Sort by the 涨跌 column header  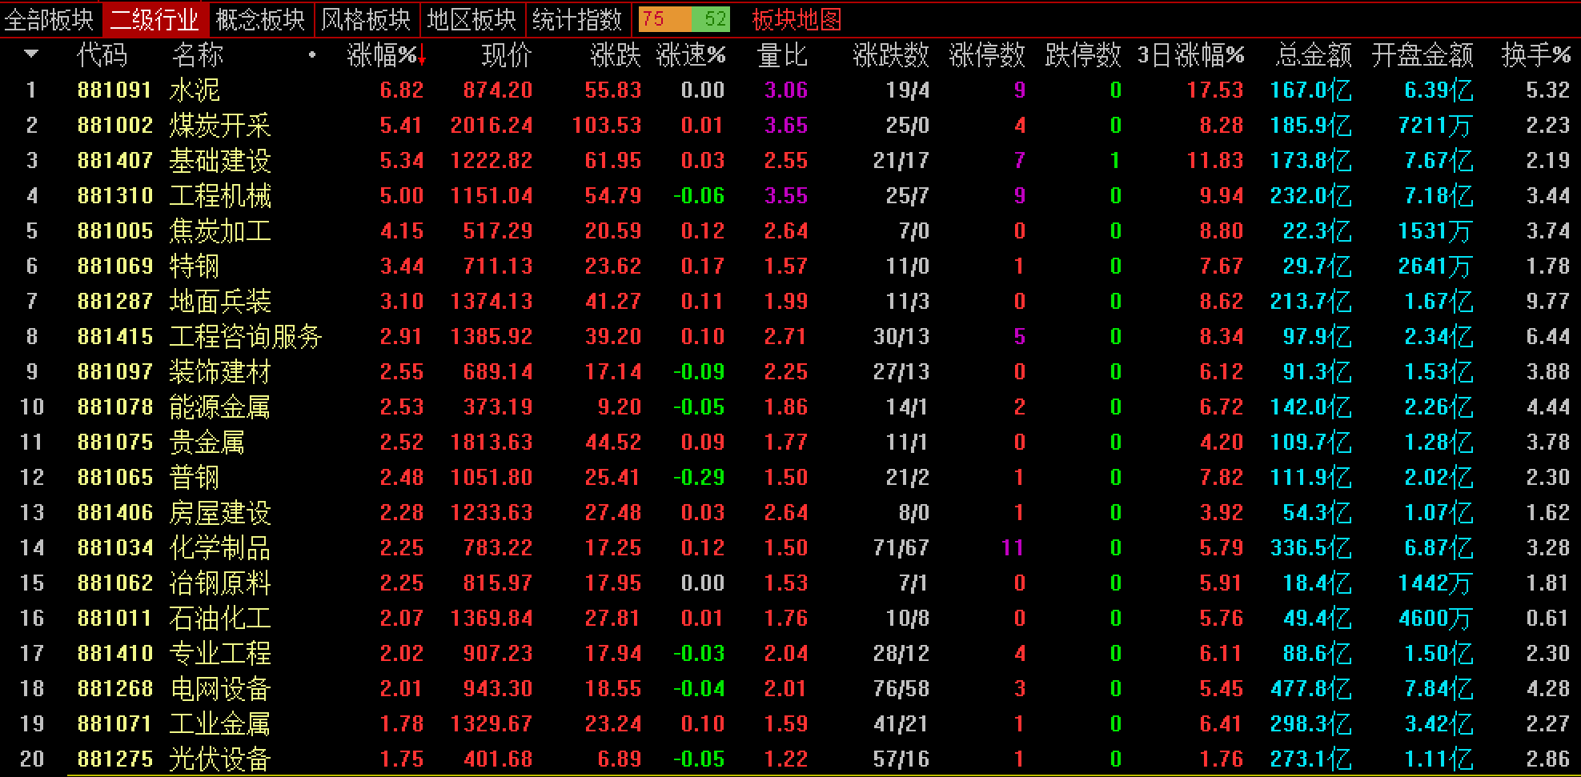(x=616, y=55)
